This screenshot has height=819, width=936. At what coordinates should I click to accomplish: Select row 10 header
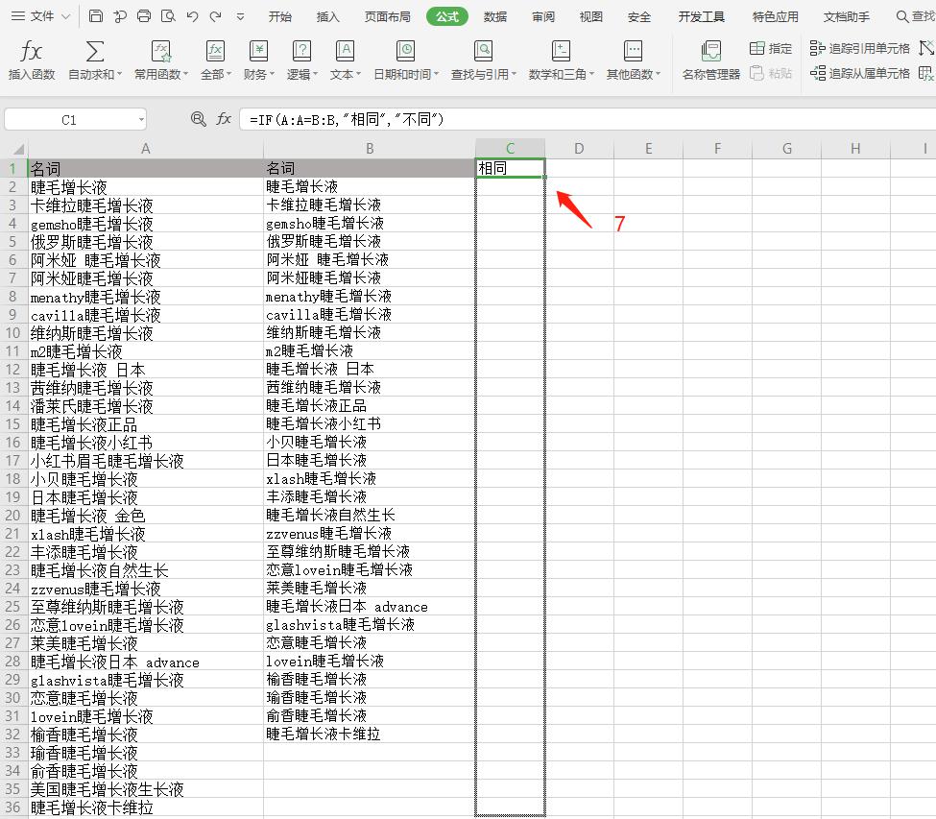pyautogui.click(x=13, y=333)
